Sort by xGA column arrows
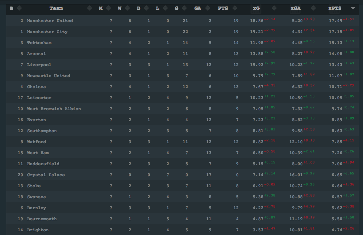 (x=313, y=8)
